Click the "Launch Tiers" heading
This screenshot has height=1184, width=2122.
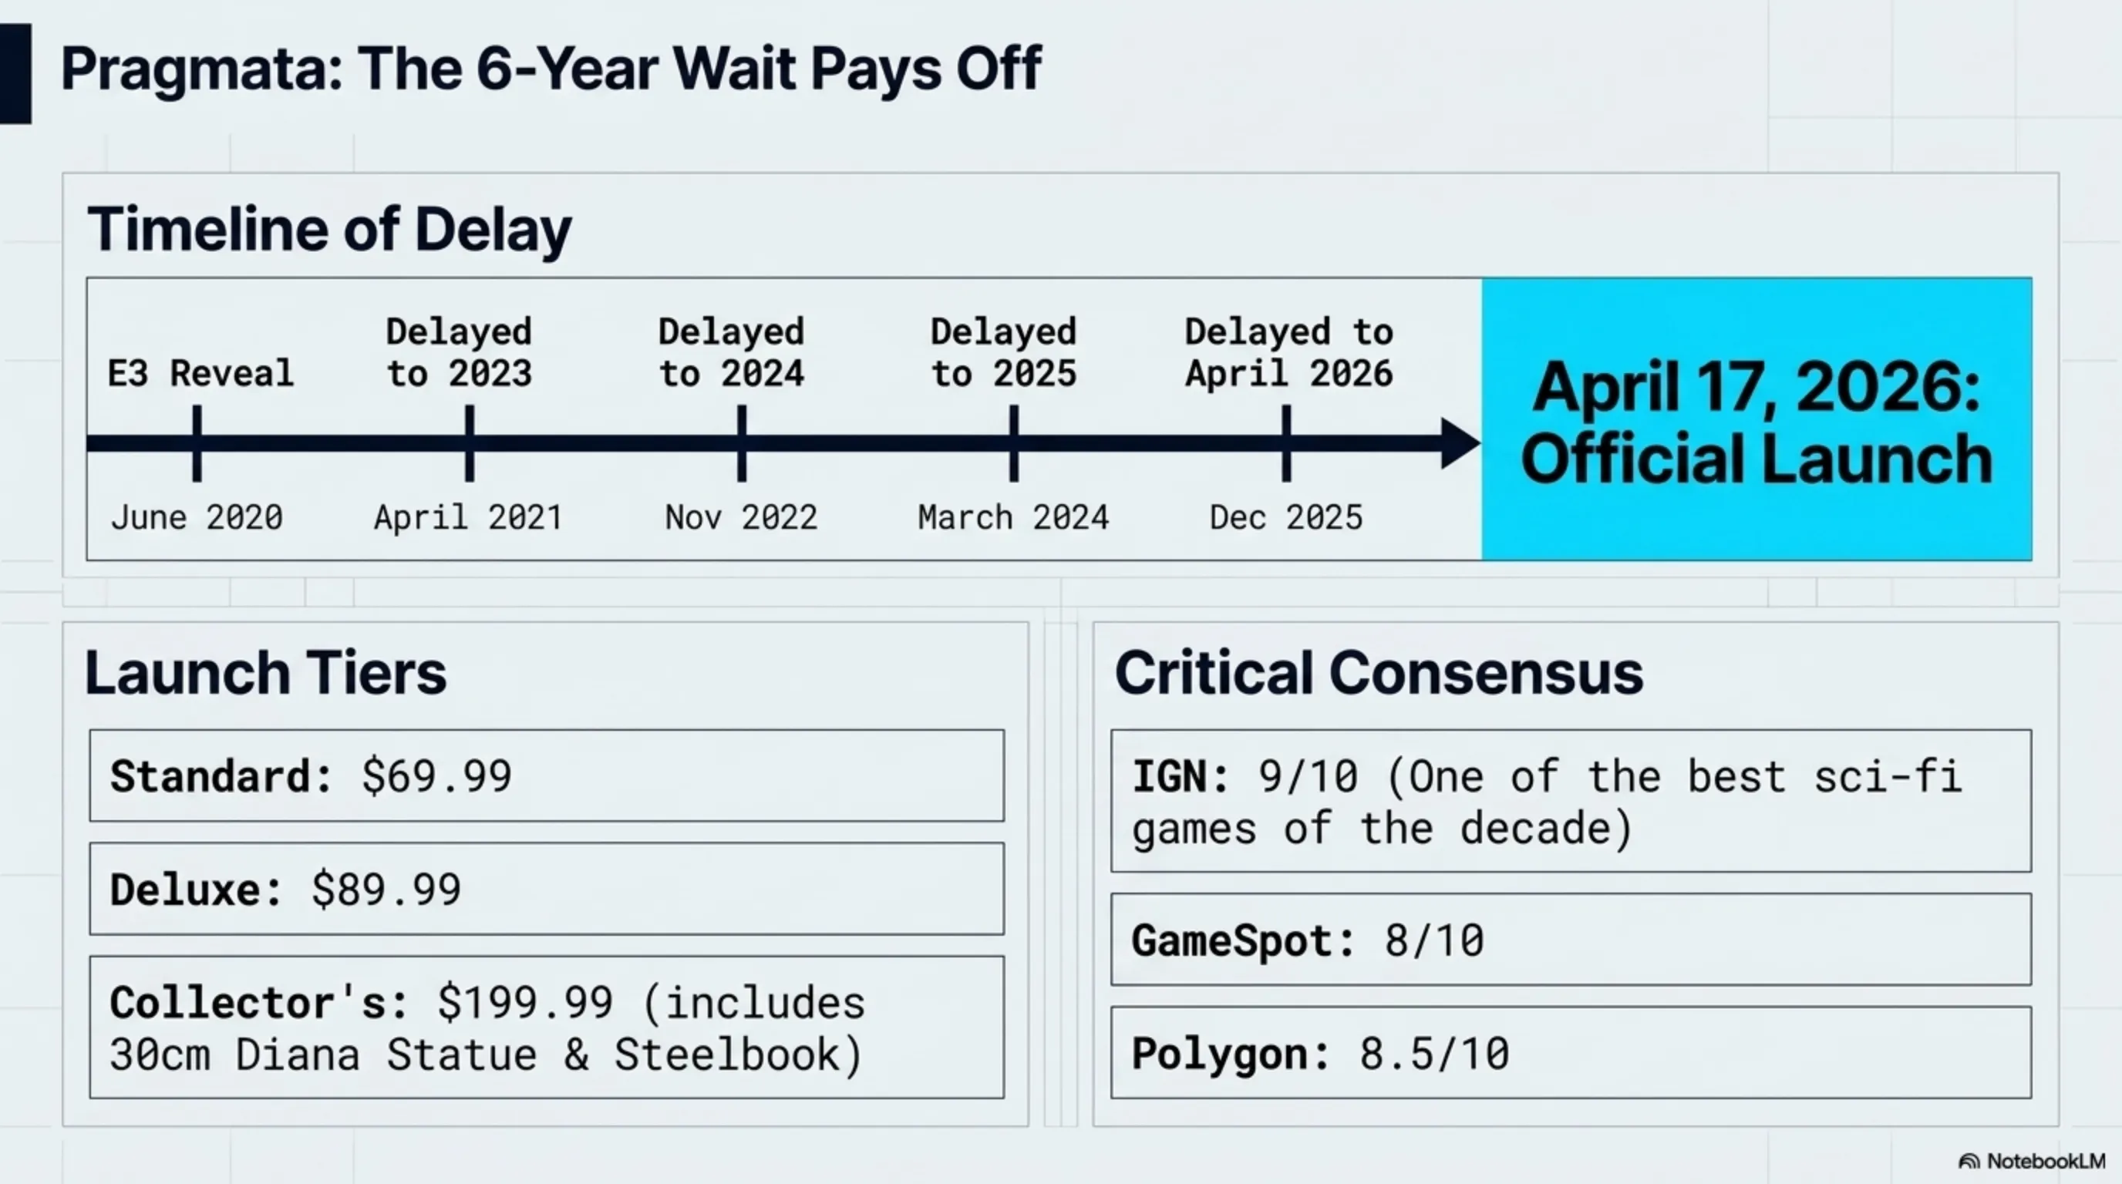point(265,673)
